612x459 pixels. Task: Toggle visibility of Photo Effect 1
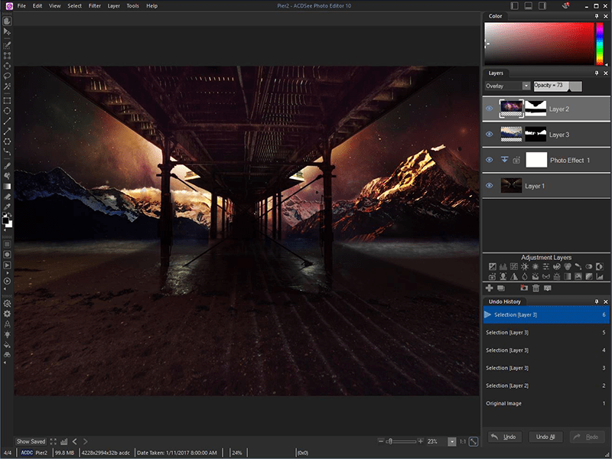pos(489,160)
